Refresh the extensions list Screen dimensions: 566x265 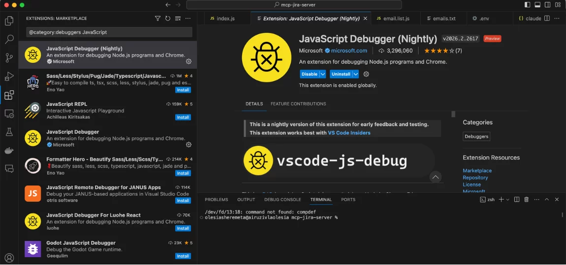(167, 18)
